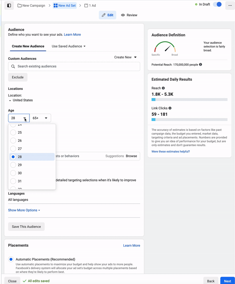Click the All languages text
The width and height of the screenshot is (235, 284).
tap(18, 200)
